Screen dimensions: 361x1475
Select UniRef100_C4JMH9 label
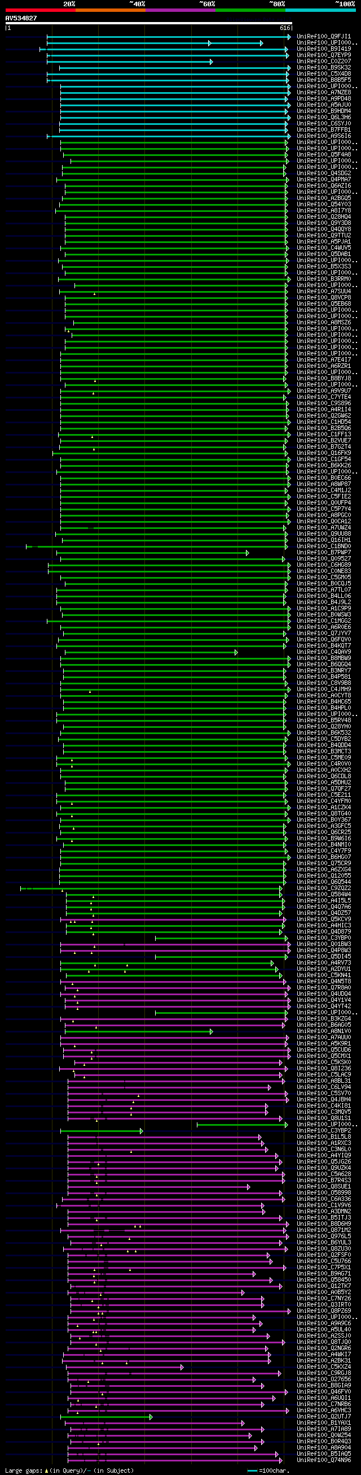click(324, 689)
